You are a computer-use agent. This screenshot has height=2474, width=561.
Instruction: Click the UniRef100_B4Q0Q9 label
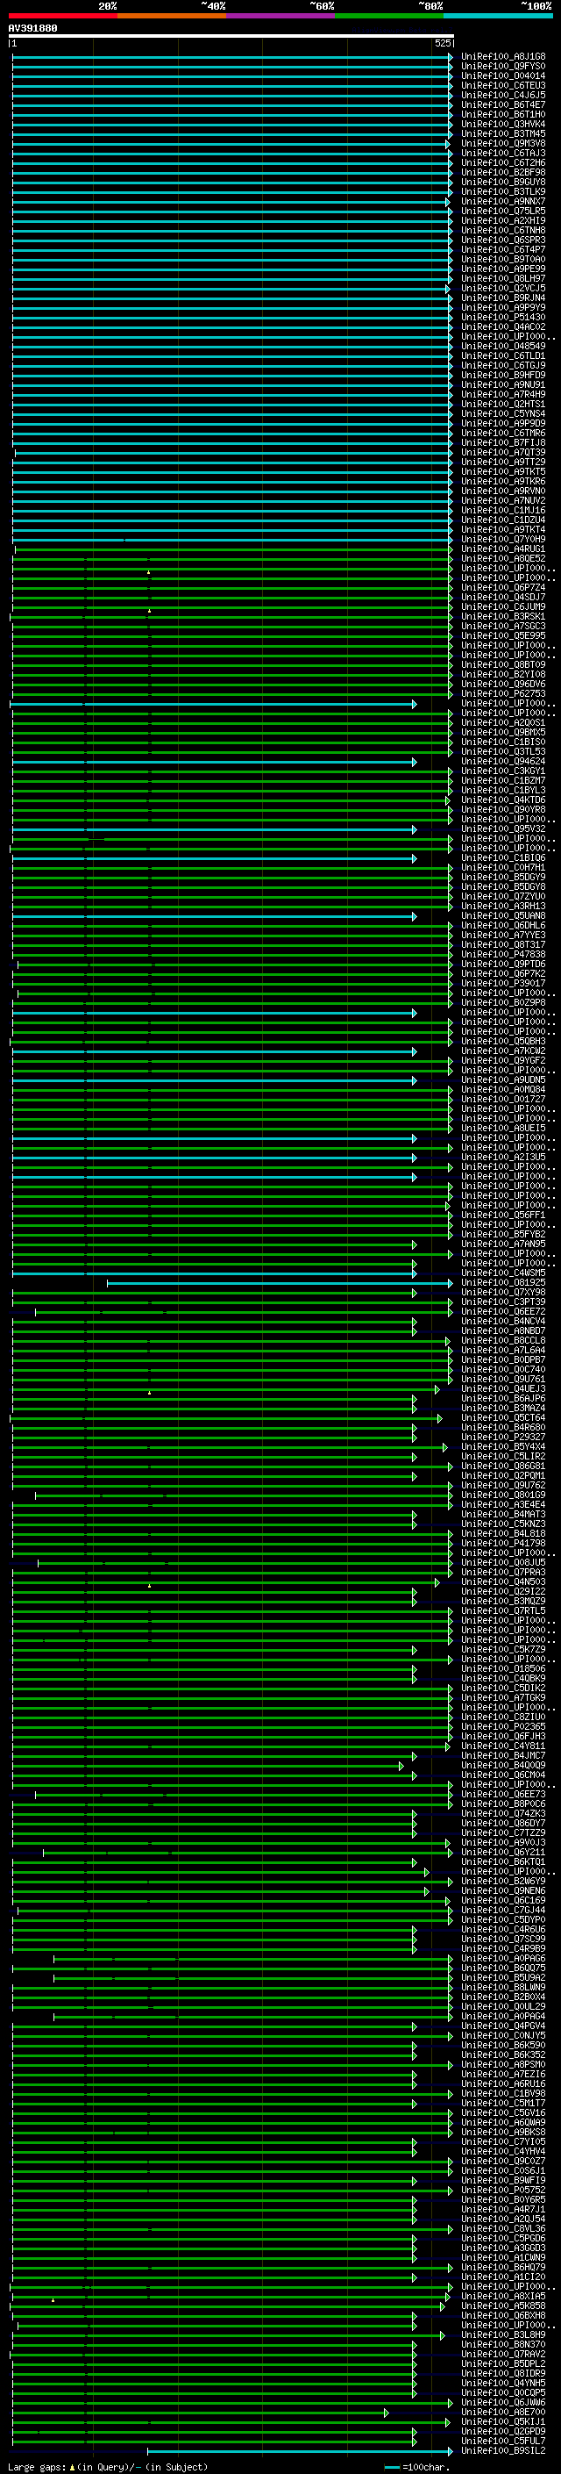pos(503,1765)
